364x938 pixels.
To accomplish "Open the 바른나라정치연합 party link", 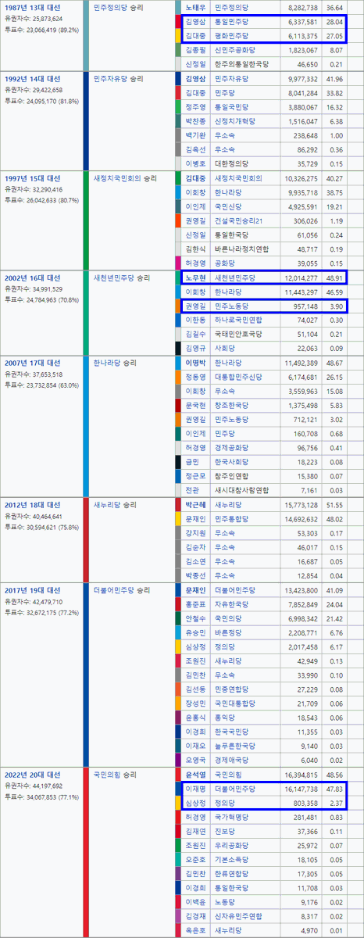I will pos(241,249).
